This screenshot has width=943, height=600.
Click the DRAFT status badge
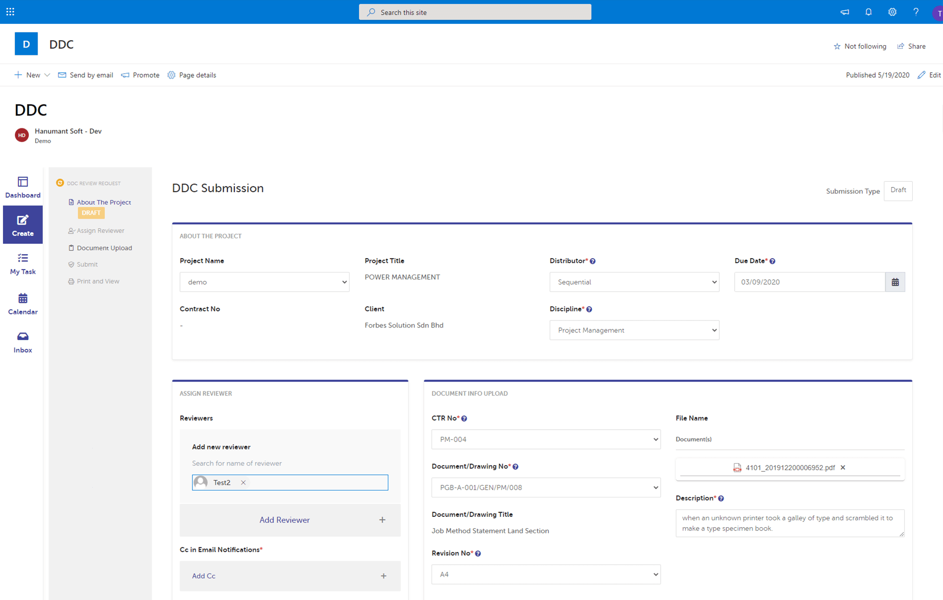click(91, 213)
